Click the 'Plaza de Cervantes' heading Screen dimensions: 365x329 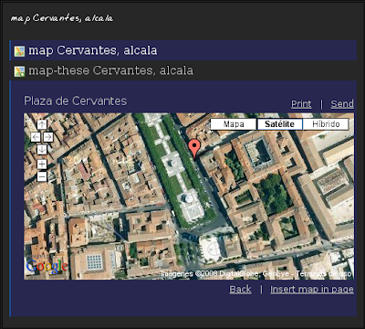(x=76, y=101)
